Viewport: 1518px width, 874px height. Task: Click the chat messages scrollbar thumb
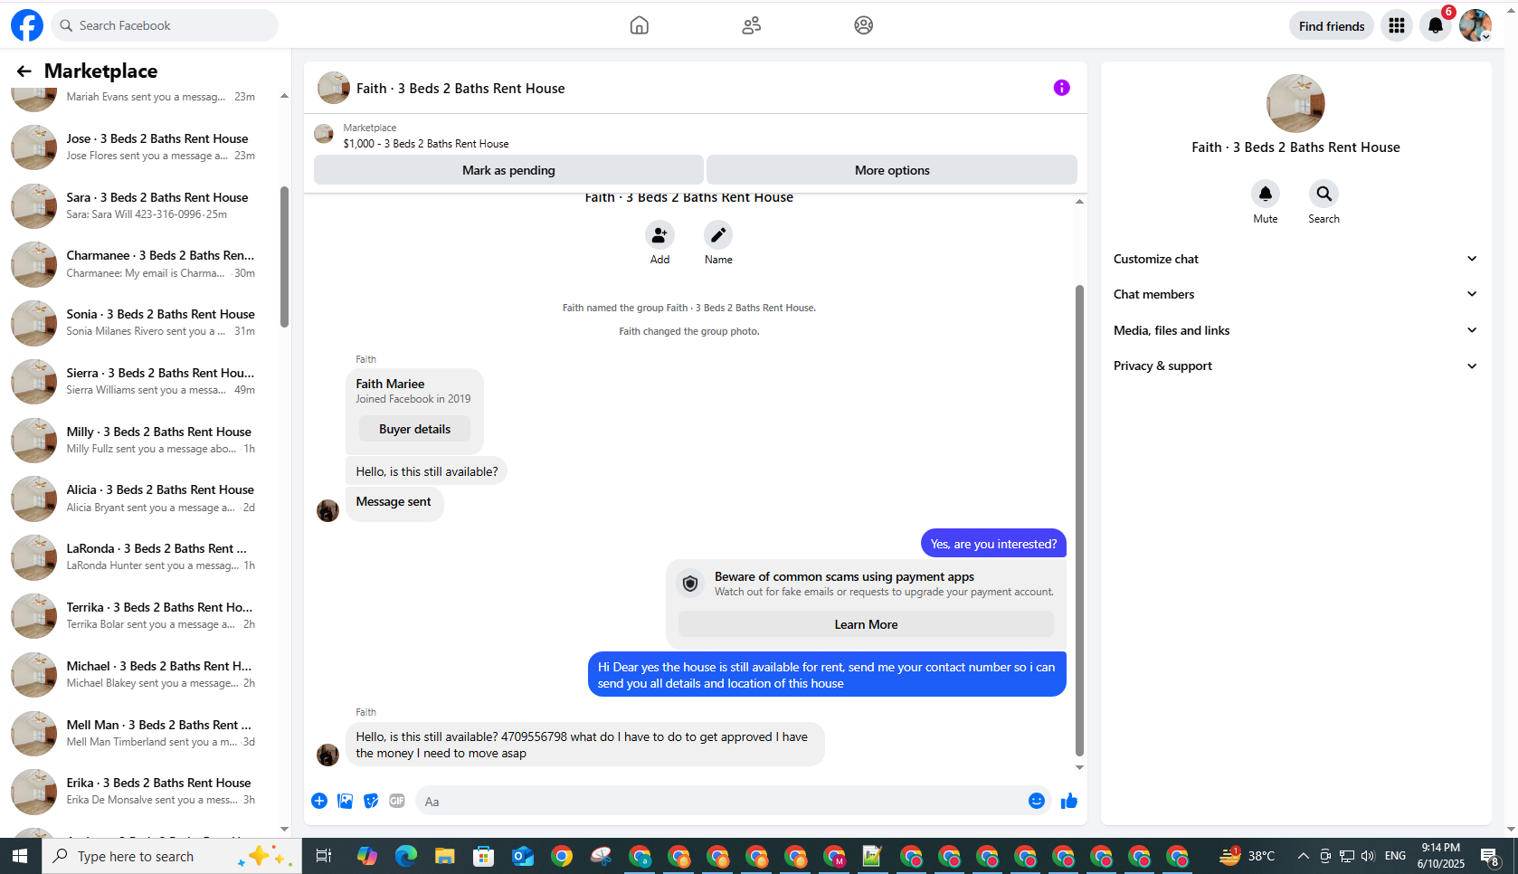pyautogui.click(x=1079, y=520)
